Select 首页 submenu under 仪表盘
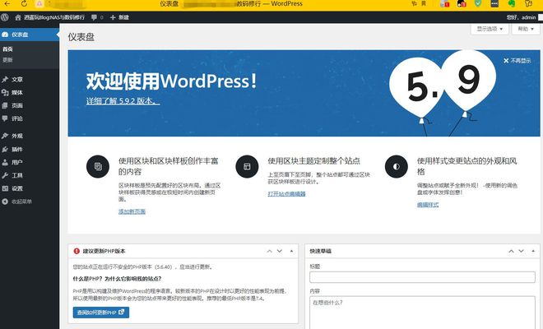 pyautogui.click(x=7, y=49)
